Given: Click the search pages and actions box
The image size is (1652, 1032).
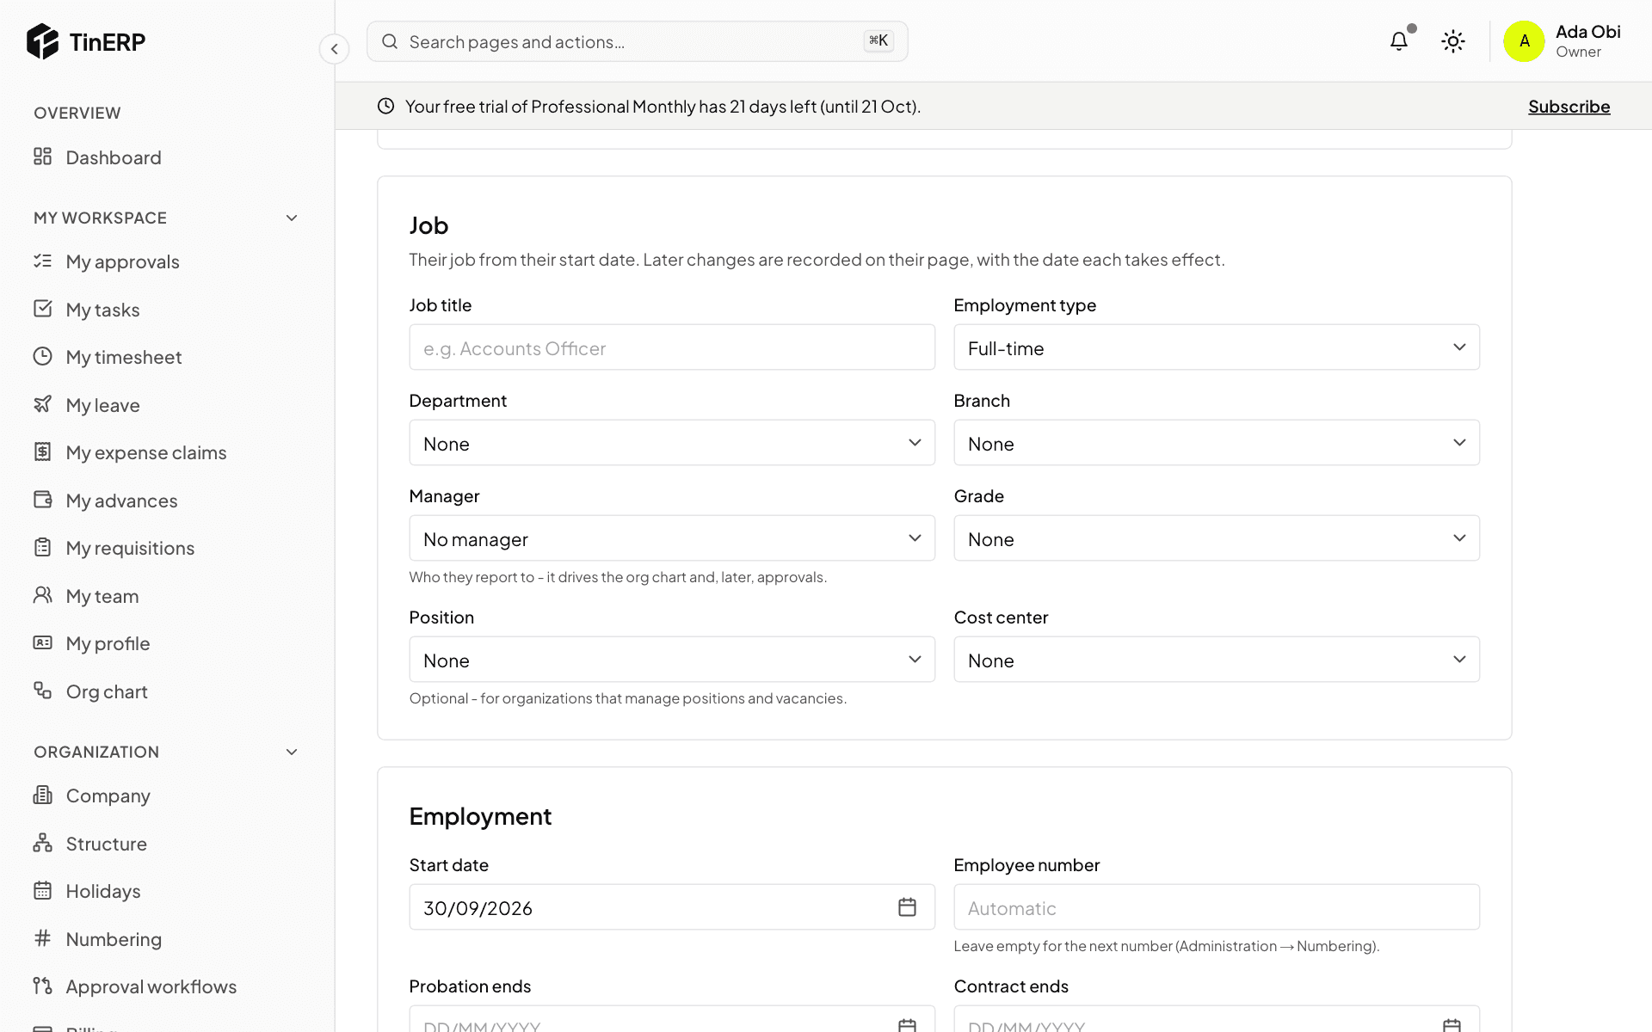Looking at the screenshot, I should (638, 41).
